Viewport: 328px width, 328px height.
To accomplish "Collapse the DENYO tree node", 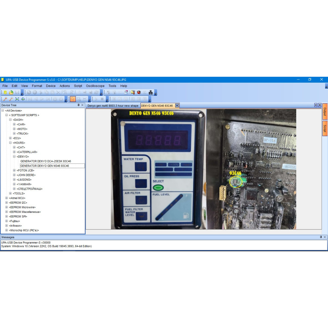I will tap(14, 156).
